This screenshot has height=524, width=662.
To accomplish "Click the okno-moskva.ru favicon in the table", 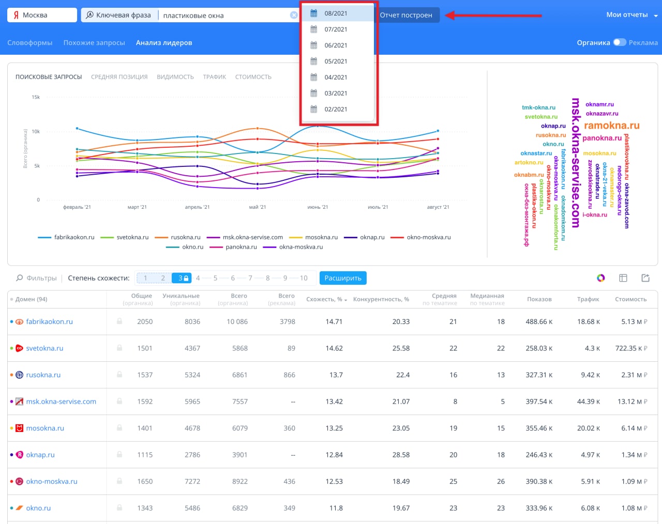I will pyautogui.click(x=20, y=481).
